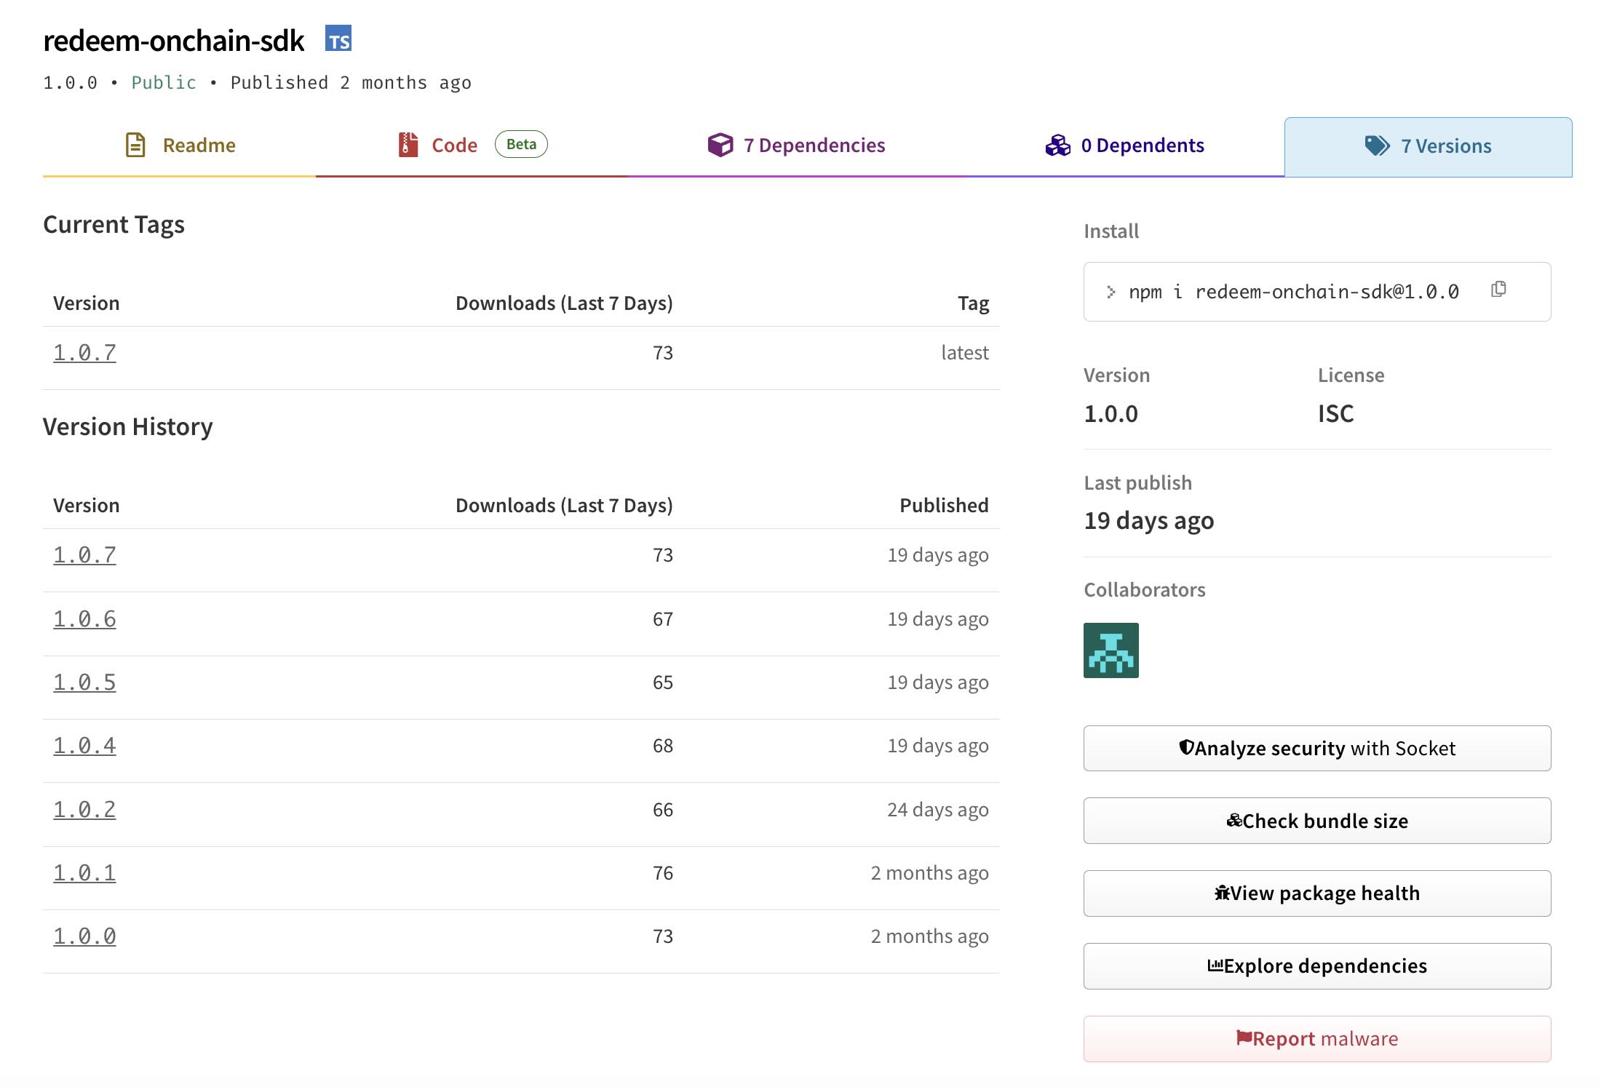1601x1087 pixels.
Task: Click the TypeScript TS badge icon
Action: tap(338, 39)
